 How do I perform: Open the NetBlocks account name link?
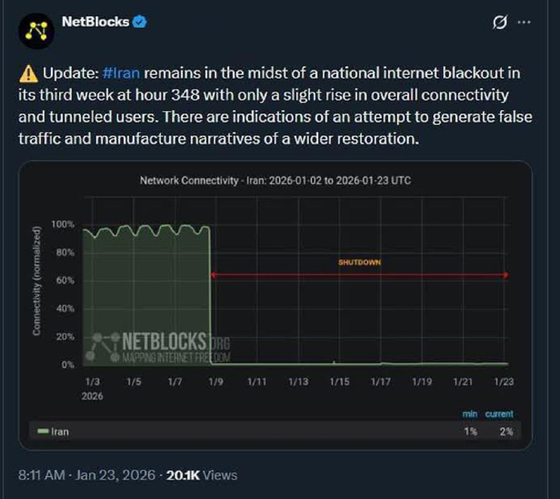96,22
